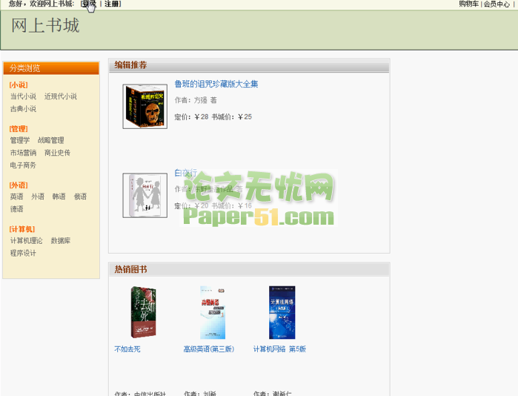Image resolution: width=518 pixels, height=396 pixels.
Task: Browse 俄语 category
Action: click(80, 197)
